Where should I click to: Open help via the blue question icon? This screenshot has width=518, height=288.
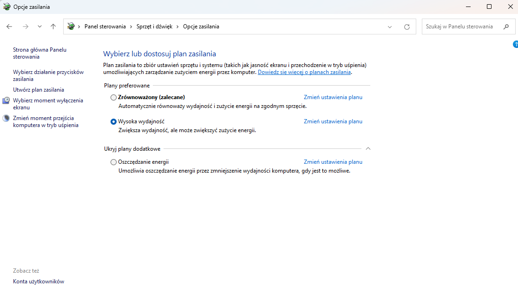point(516,44)
